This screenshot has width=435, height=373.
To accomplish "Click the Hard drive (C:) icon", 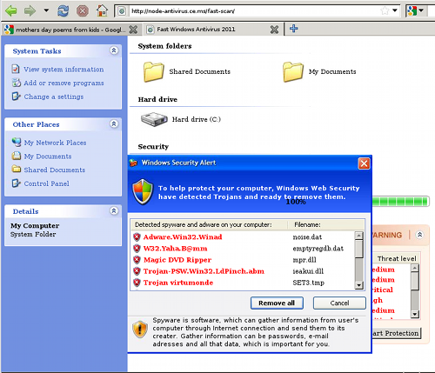I will coord(154,119).
